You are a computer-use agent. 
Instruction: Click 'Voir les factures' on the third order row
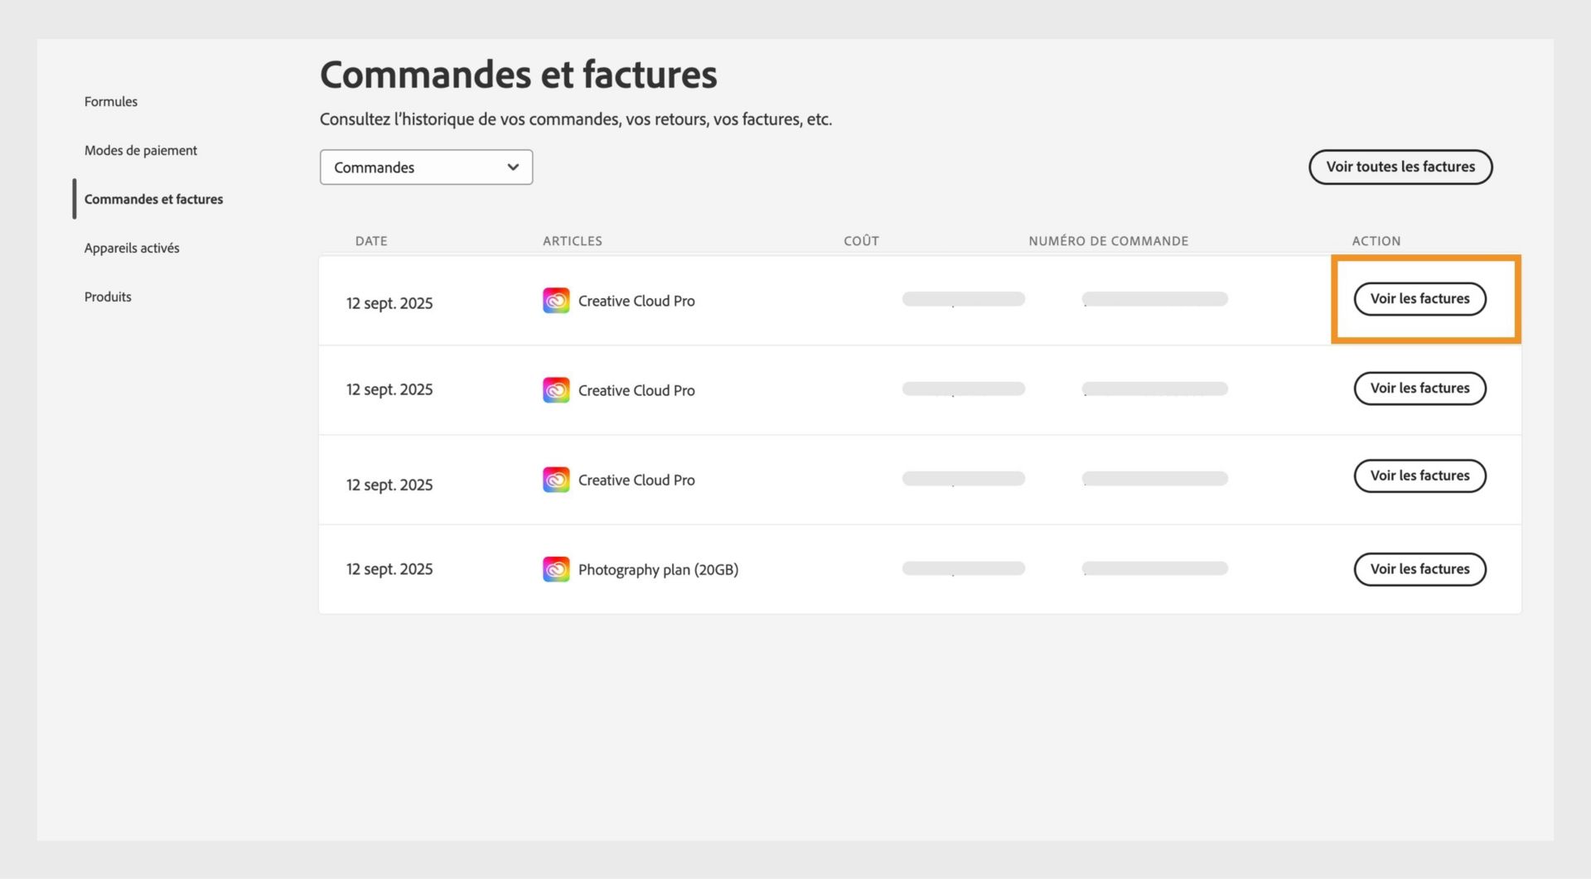(1419, 476)
